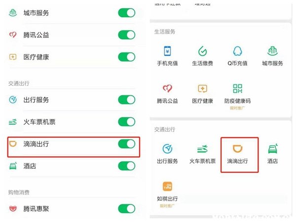Open 手机充值 phone top-up icon
296x222 pixels.
click(x=167, y=51)
